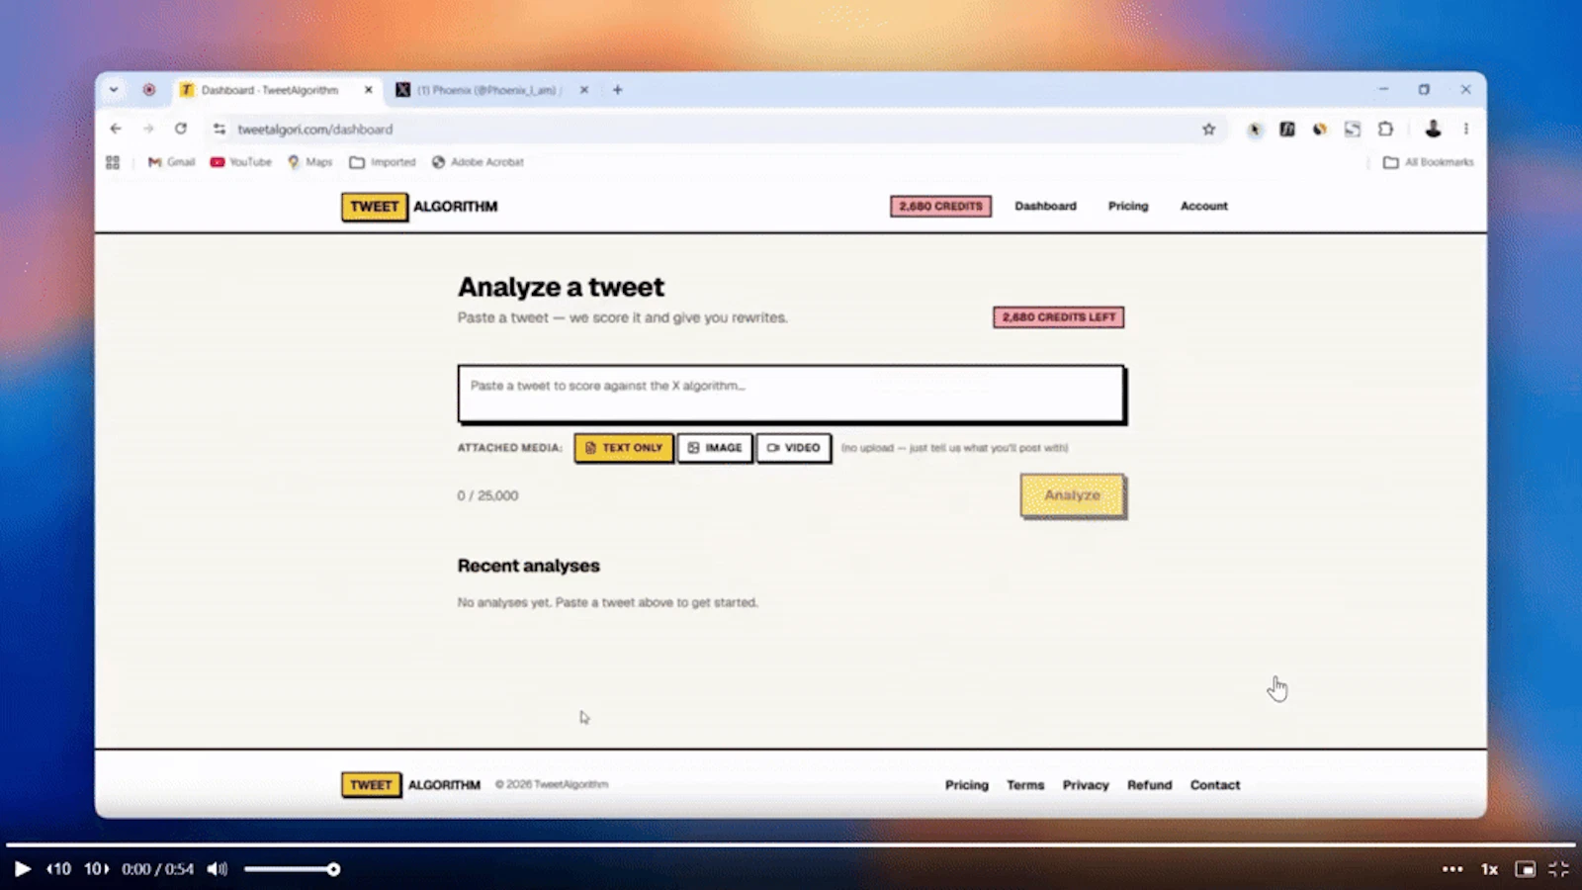Screen dimensions: 1582x890
Task: Open the apps grid in bookmarks bar
Action: [x=113, y=162]
